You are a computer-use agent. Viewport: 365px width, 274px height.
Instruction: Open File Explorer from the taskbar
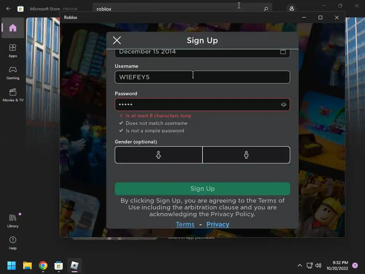click(x=27, y=265)
